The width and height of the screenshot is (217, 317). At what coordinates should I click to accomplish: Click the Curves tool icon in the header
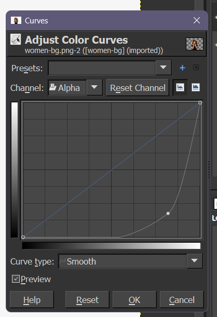[16, 39]
